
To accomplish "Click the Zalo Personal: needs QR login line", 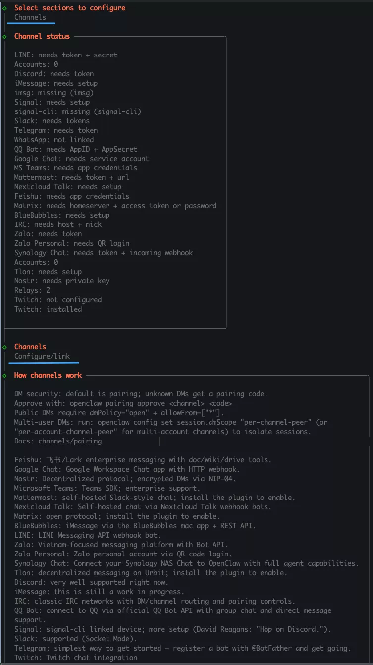I will [x=72, y=243].
